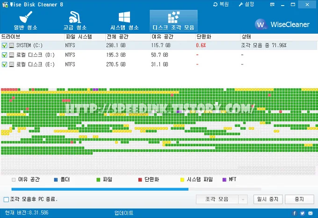Open the 일반 청소 (Common Cleaner) tab

26,21
